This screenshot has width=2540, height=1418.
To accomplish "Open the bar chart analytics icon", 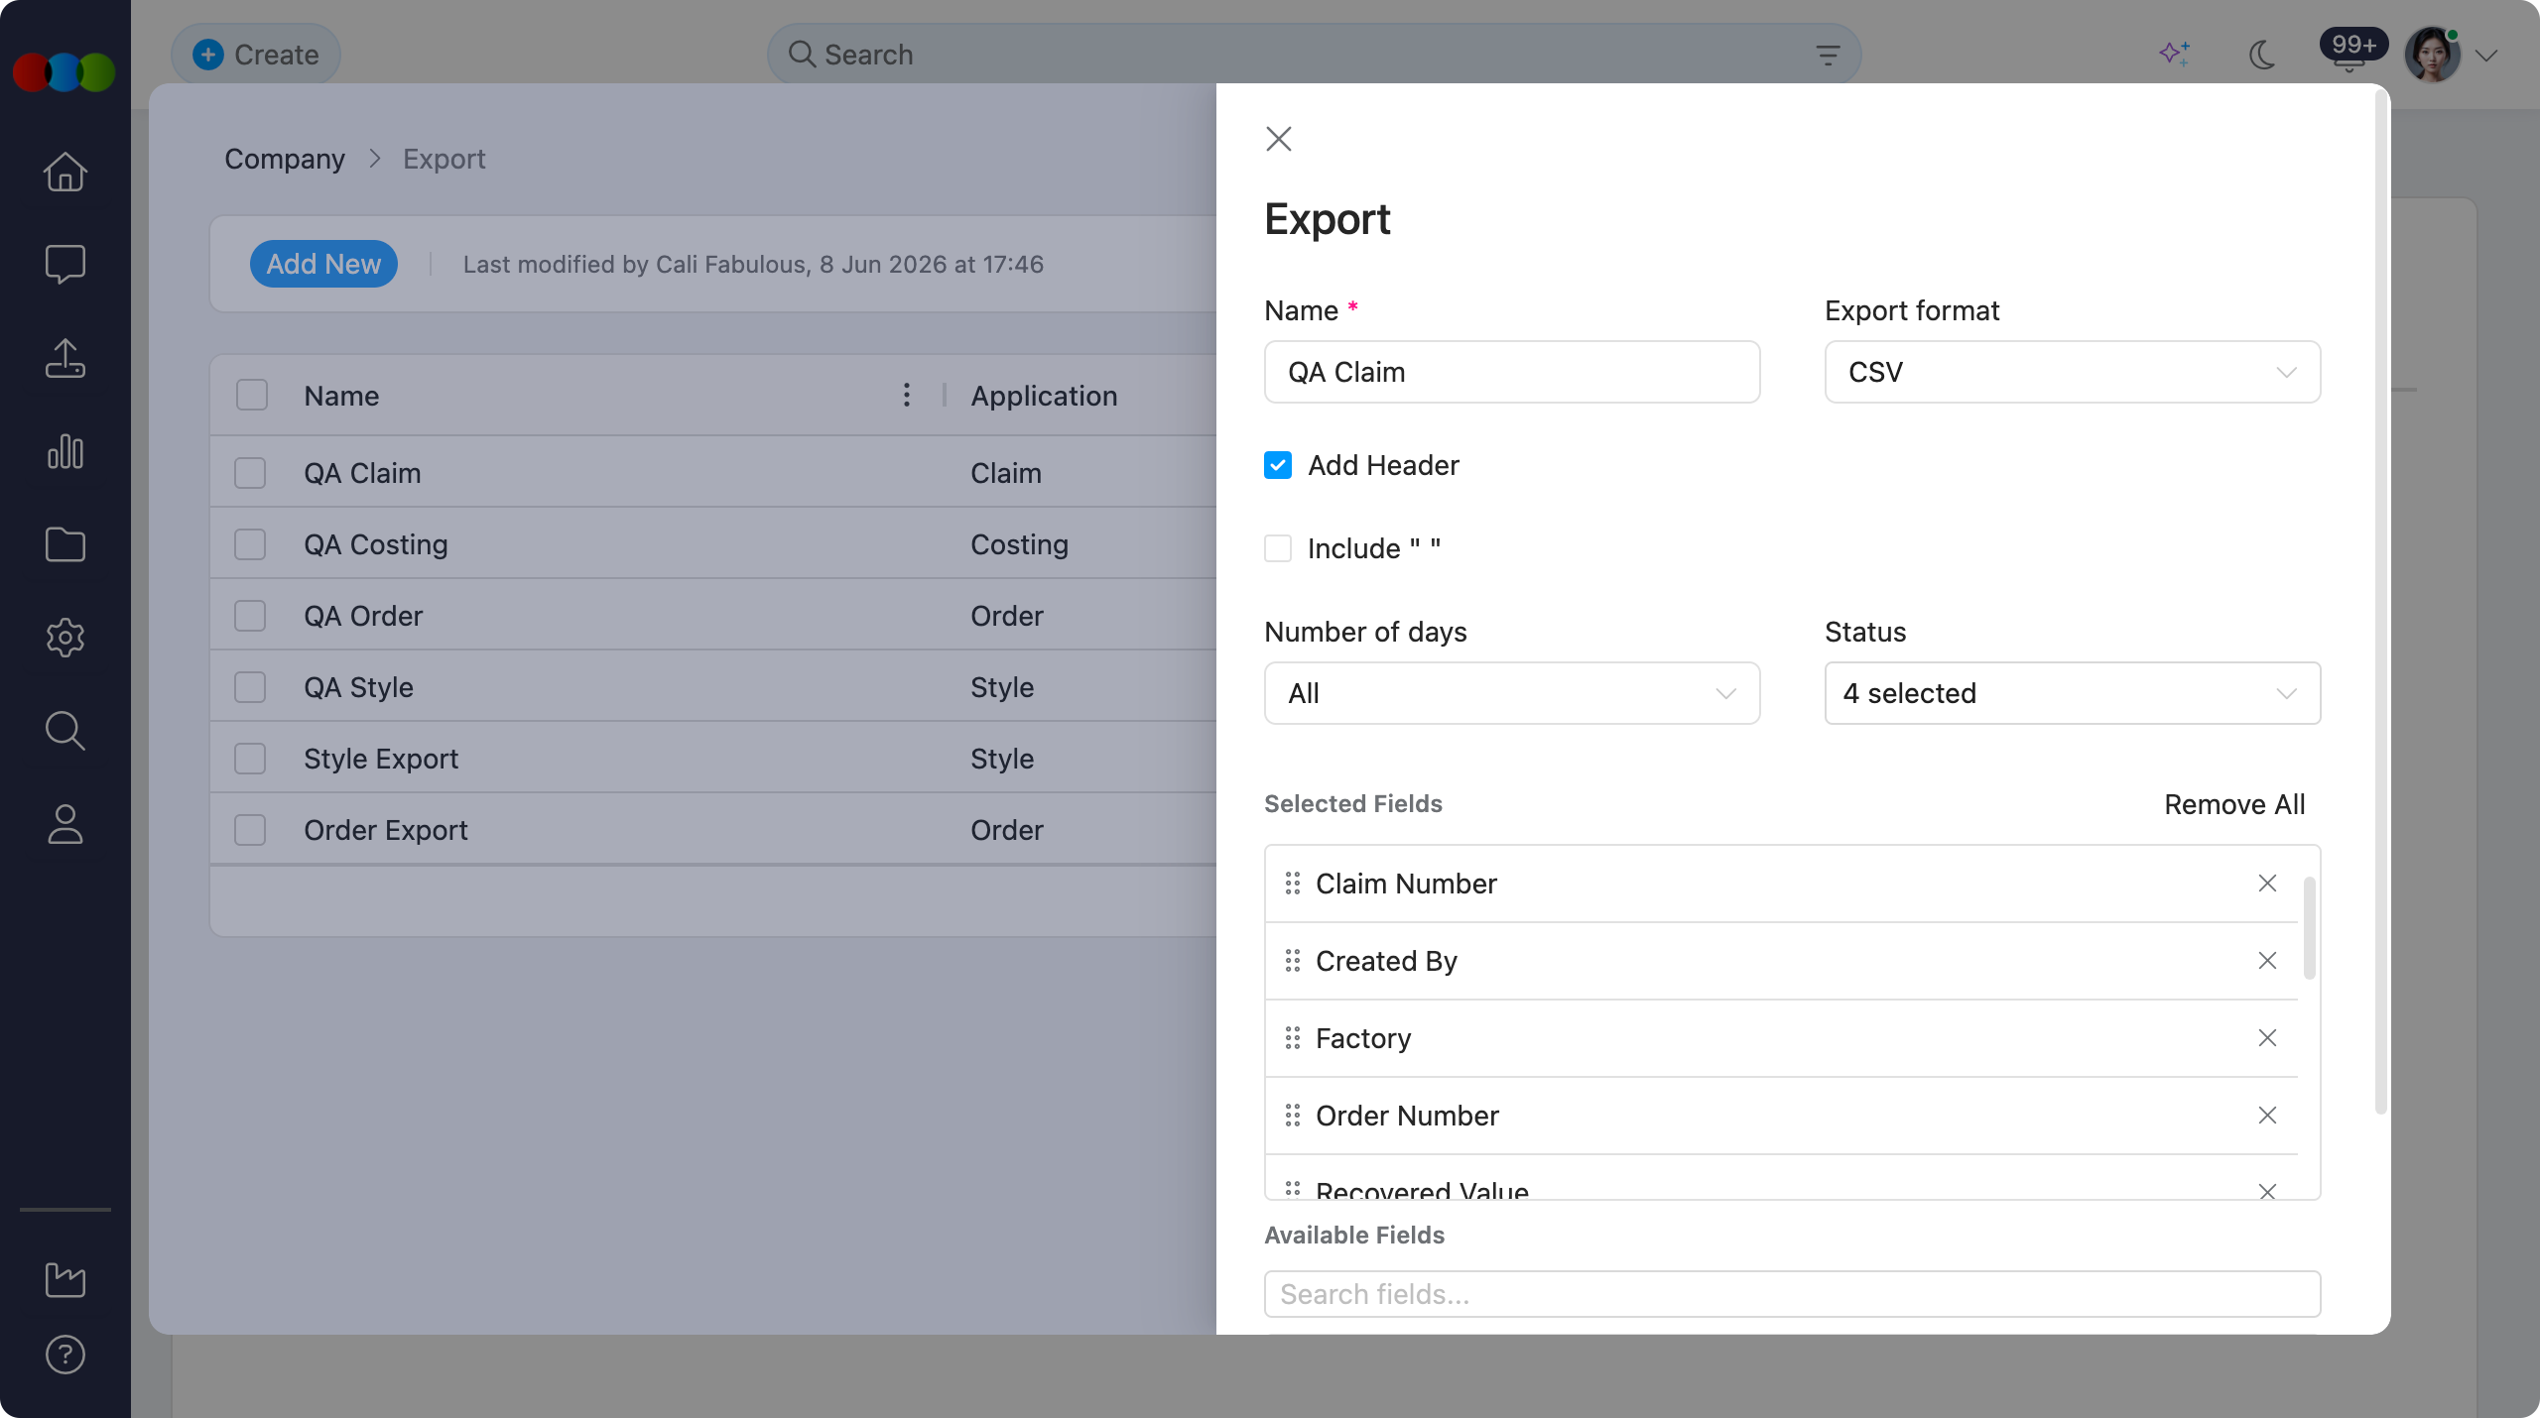I will 65,451.
